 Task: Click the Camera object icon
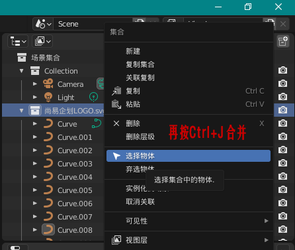tap(48, 84)
